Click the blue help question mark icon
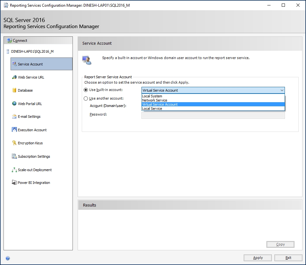 (8, 258)
